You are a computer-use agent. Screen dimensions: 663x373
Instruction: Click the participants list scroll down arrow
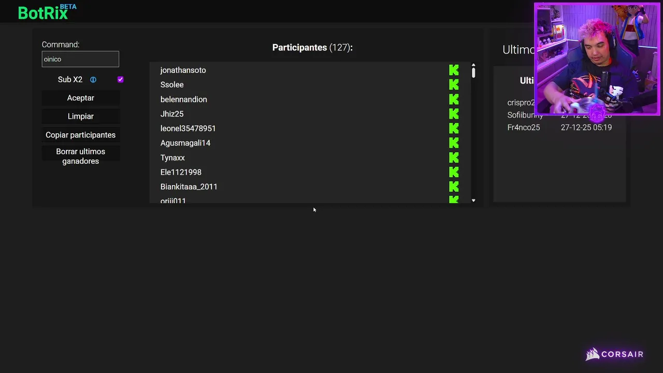coord(473,200)
